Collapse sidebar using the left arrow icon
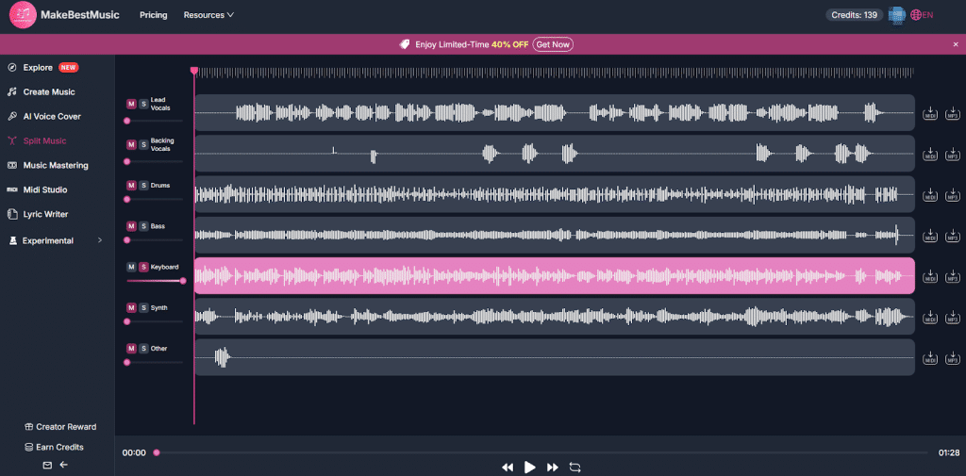This screenshot has width=966, height=476. (64, 465)
